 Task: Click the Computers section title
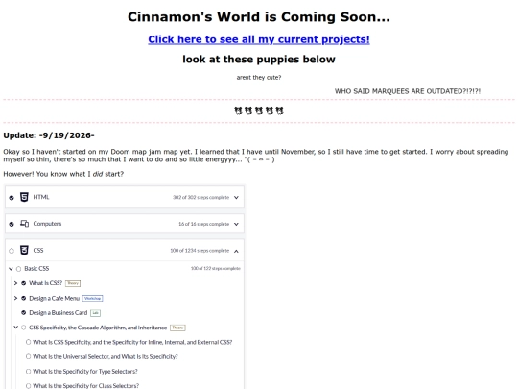point(47,224)
